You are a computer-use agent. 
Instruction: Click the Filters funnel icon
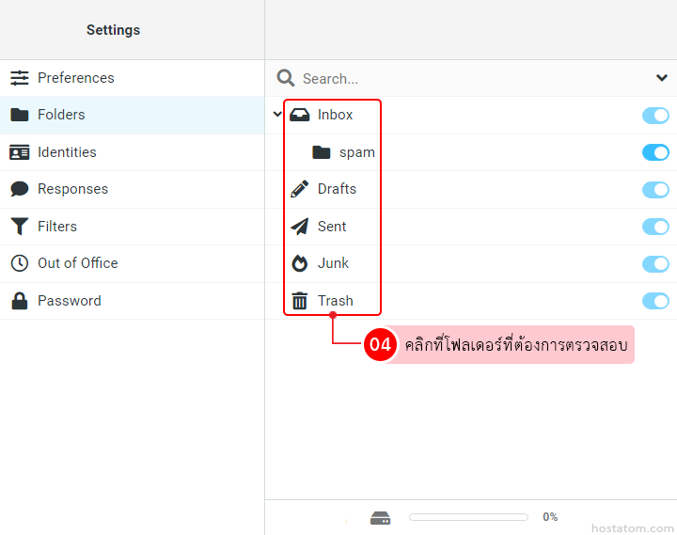tap(19, 227)
